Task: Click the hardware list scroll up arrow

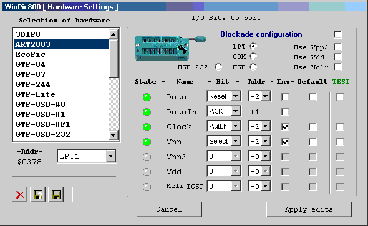Action: coord(114,34)
